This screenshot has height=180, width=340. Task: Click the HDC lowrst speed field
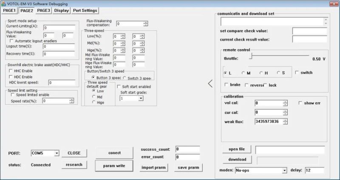[x=62, y=83]
